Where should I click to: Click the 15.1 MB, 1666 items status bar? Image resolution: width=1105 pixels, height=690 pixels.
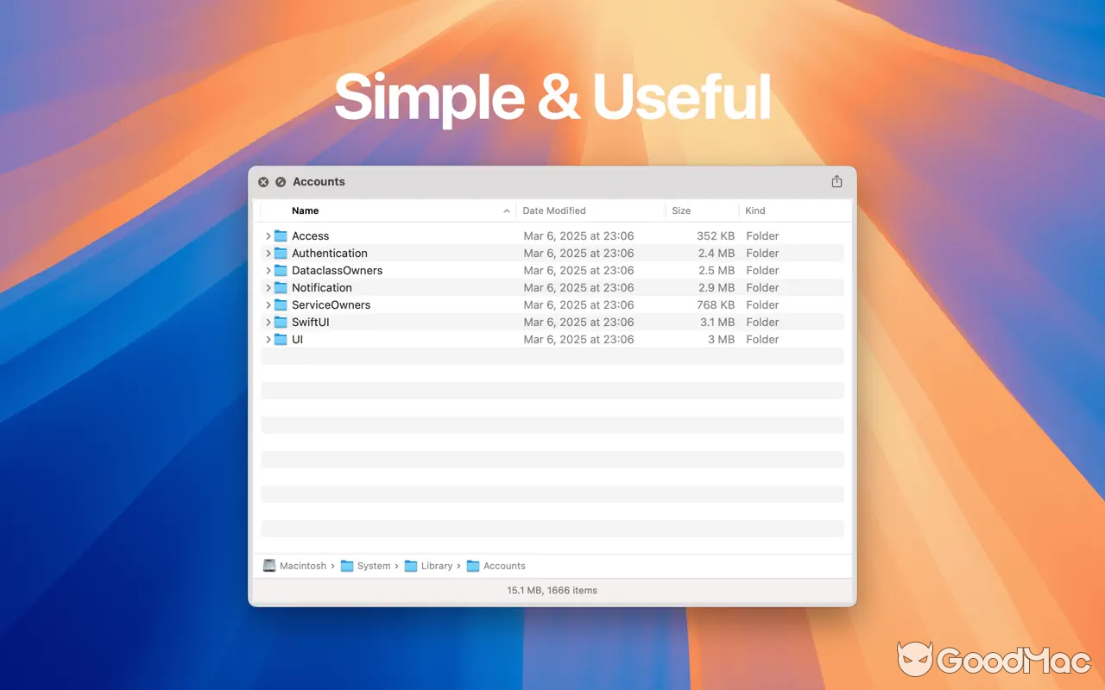tap(552, 590)
